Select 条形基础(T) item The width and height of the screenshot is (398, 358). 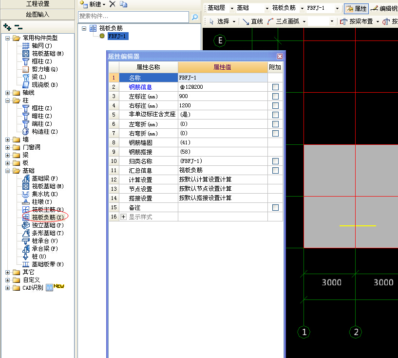pyautogui.click(x=43, y=233)
